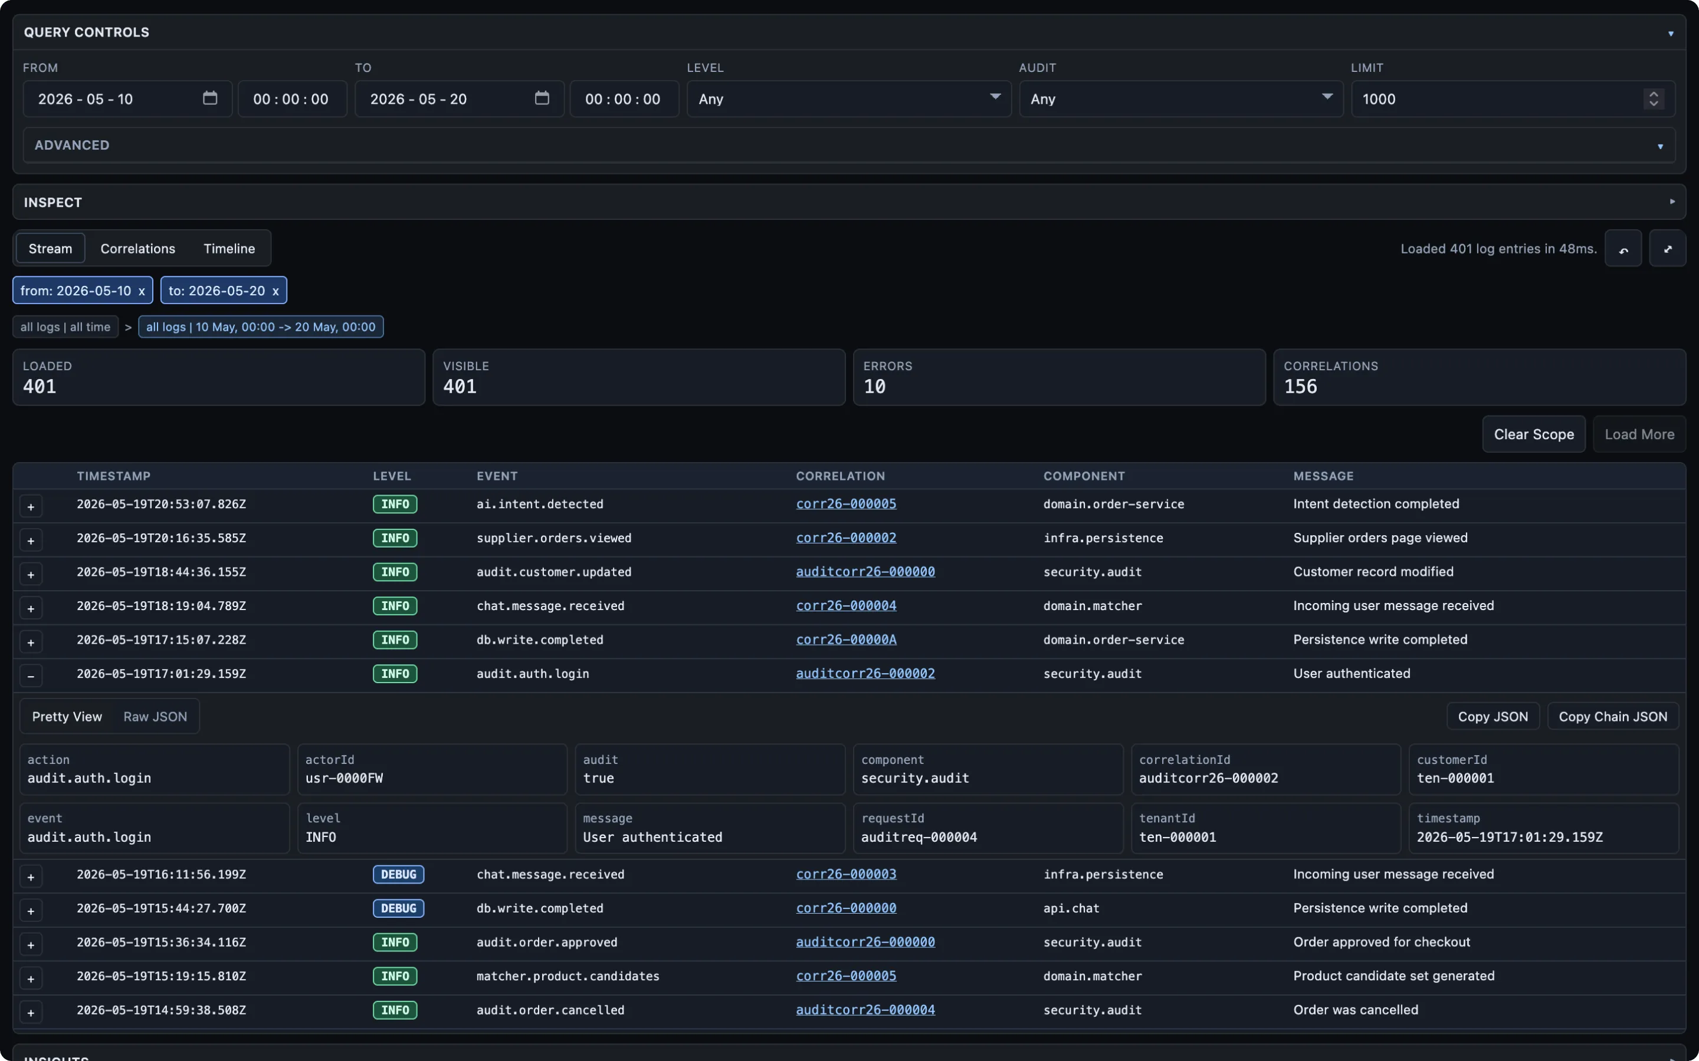The width and height of the screenshot is (1699, 1061).
Task: Expand the Inspect panel
Action: click(x=849, y=202)
